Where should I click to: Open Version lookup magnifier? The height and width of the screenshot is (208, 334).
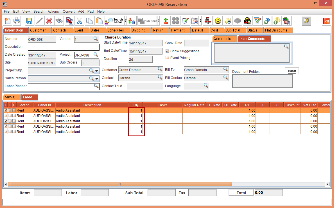(96, 39)
